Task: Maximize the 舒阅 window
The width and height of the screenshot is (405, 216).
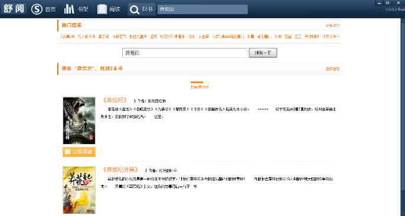Action: click(387, 3)
